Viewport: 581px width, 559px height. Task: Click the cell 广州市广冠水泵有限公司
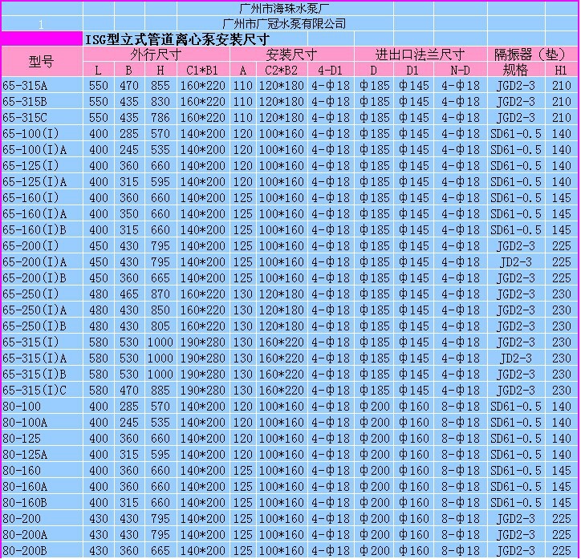[x=284, y=24]
